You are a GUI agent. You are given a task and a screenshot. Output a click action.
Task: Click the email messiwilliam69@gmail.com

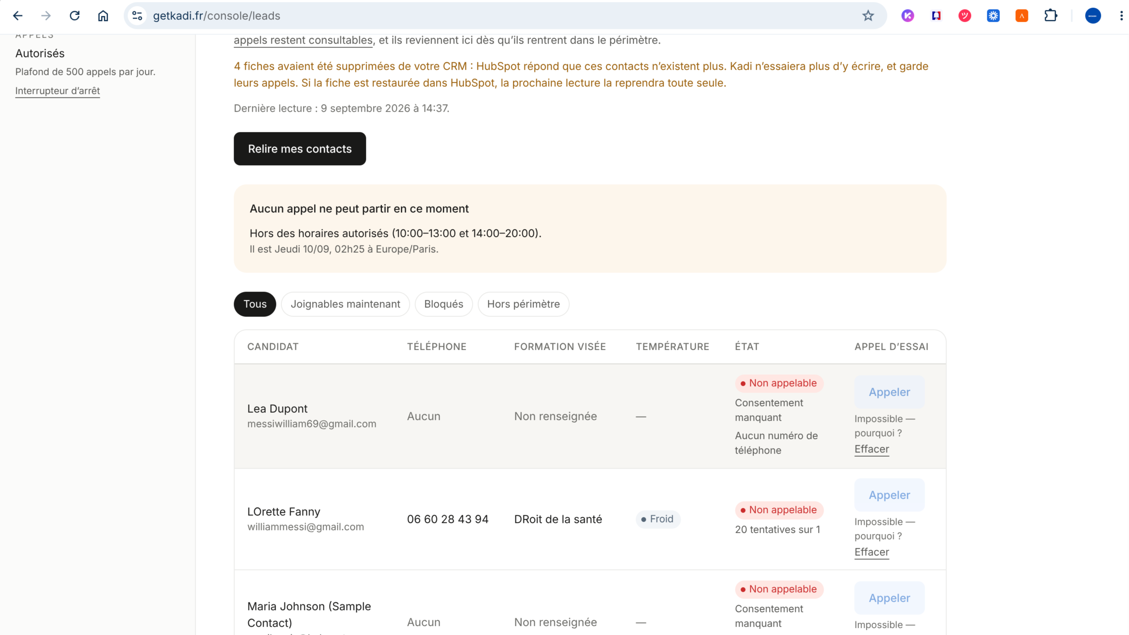312,423
